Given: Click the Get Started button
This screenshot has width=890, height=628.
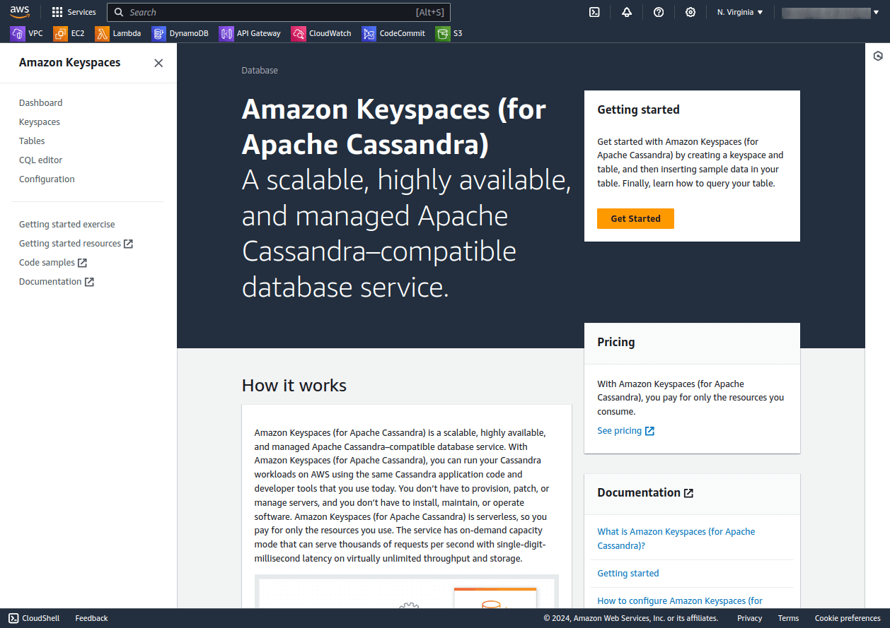Looking at the screenshot, I should [x=635, y=218].
